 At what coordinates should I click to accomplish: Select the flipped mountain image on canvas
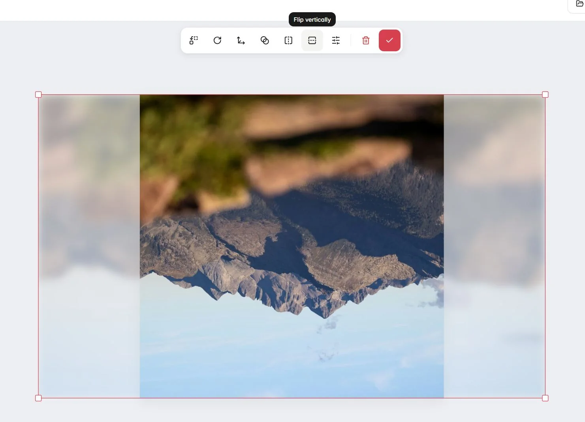click(x=292, y=246)
